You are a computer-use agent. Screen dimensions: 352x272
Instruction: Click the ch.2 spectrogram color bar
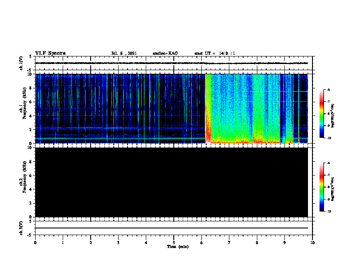[321, 187]
